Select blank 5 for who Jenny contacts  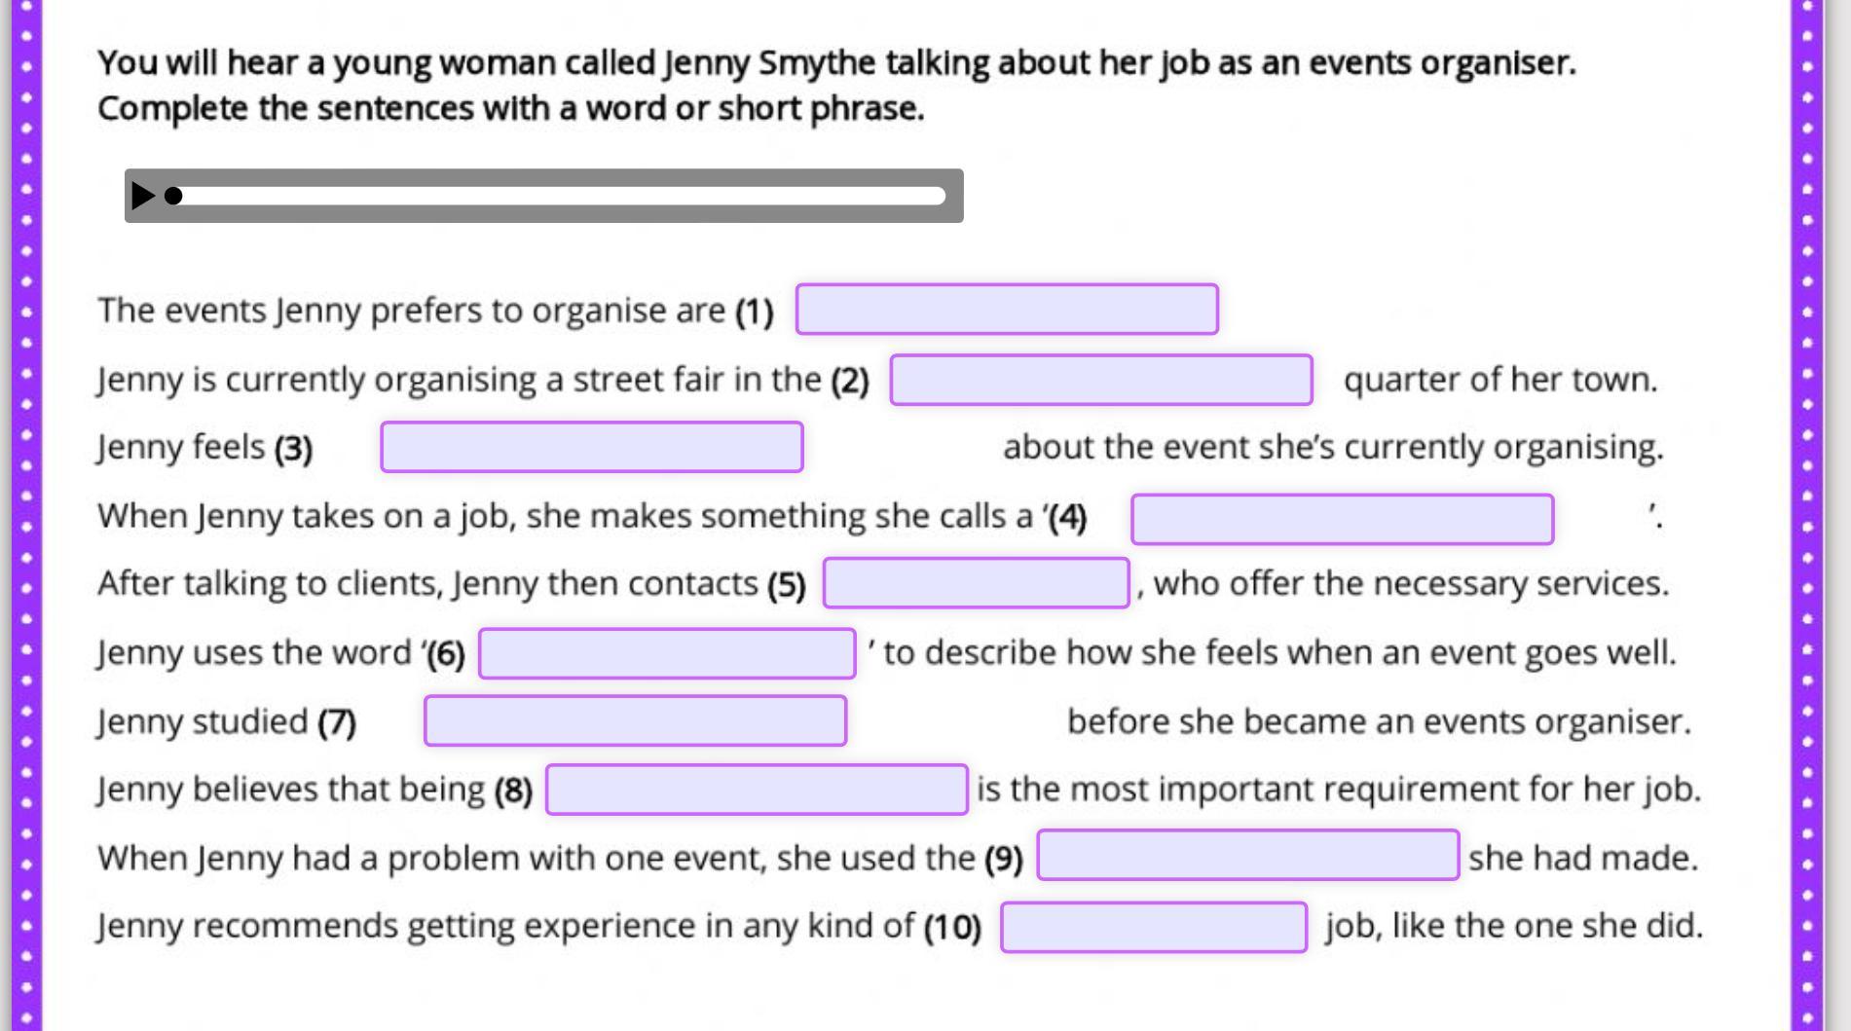click(x=976, y=583)
